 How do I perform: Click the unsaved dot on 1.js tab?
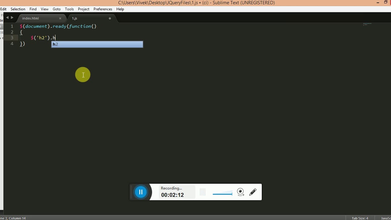coord(110,18)
